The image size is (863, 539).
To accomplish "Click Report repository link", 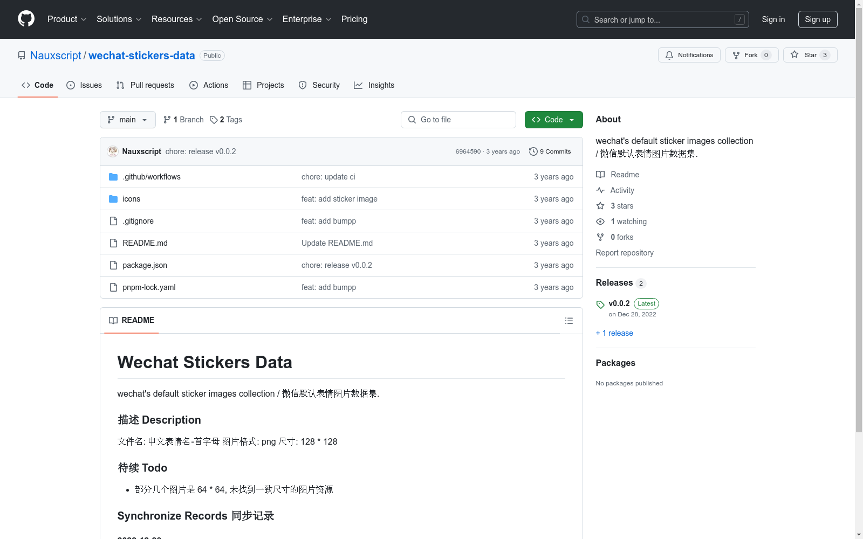I will [625, 253].
